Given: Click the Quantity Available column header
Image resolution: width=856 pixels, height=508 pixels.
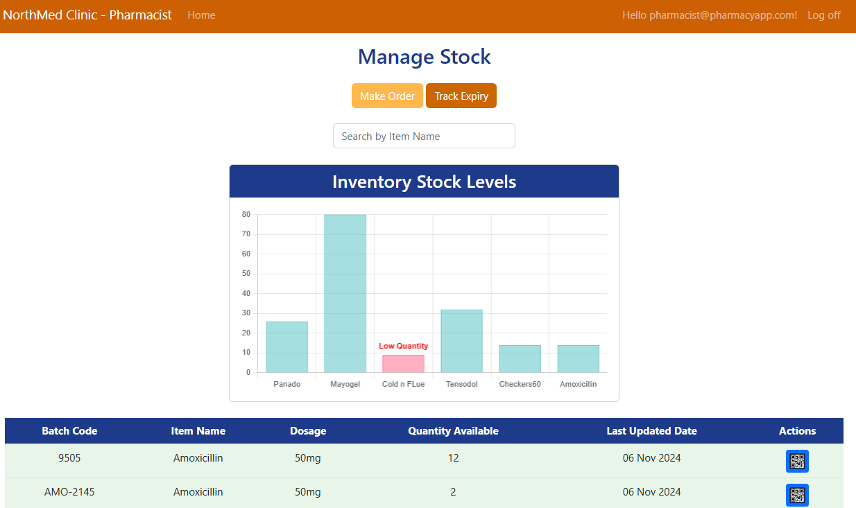Looking at the screenshot, I should 453,430.
